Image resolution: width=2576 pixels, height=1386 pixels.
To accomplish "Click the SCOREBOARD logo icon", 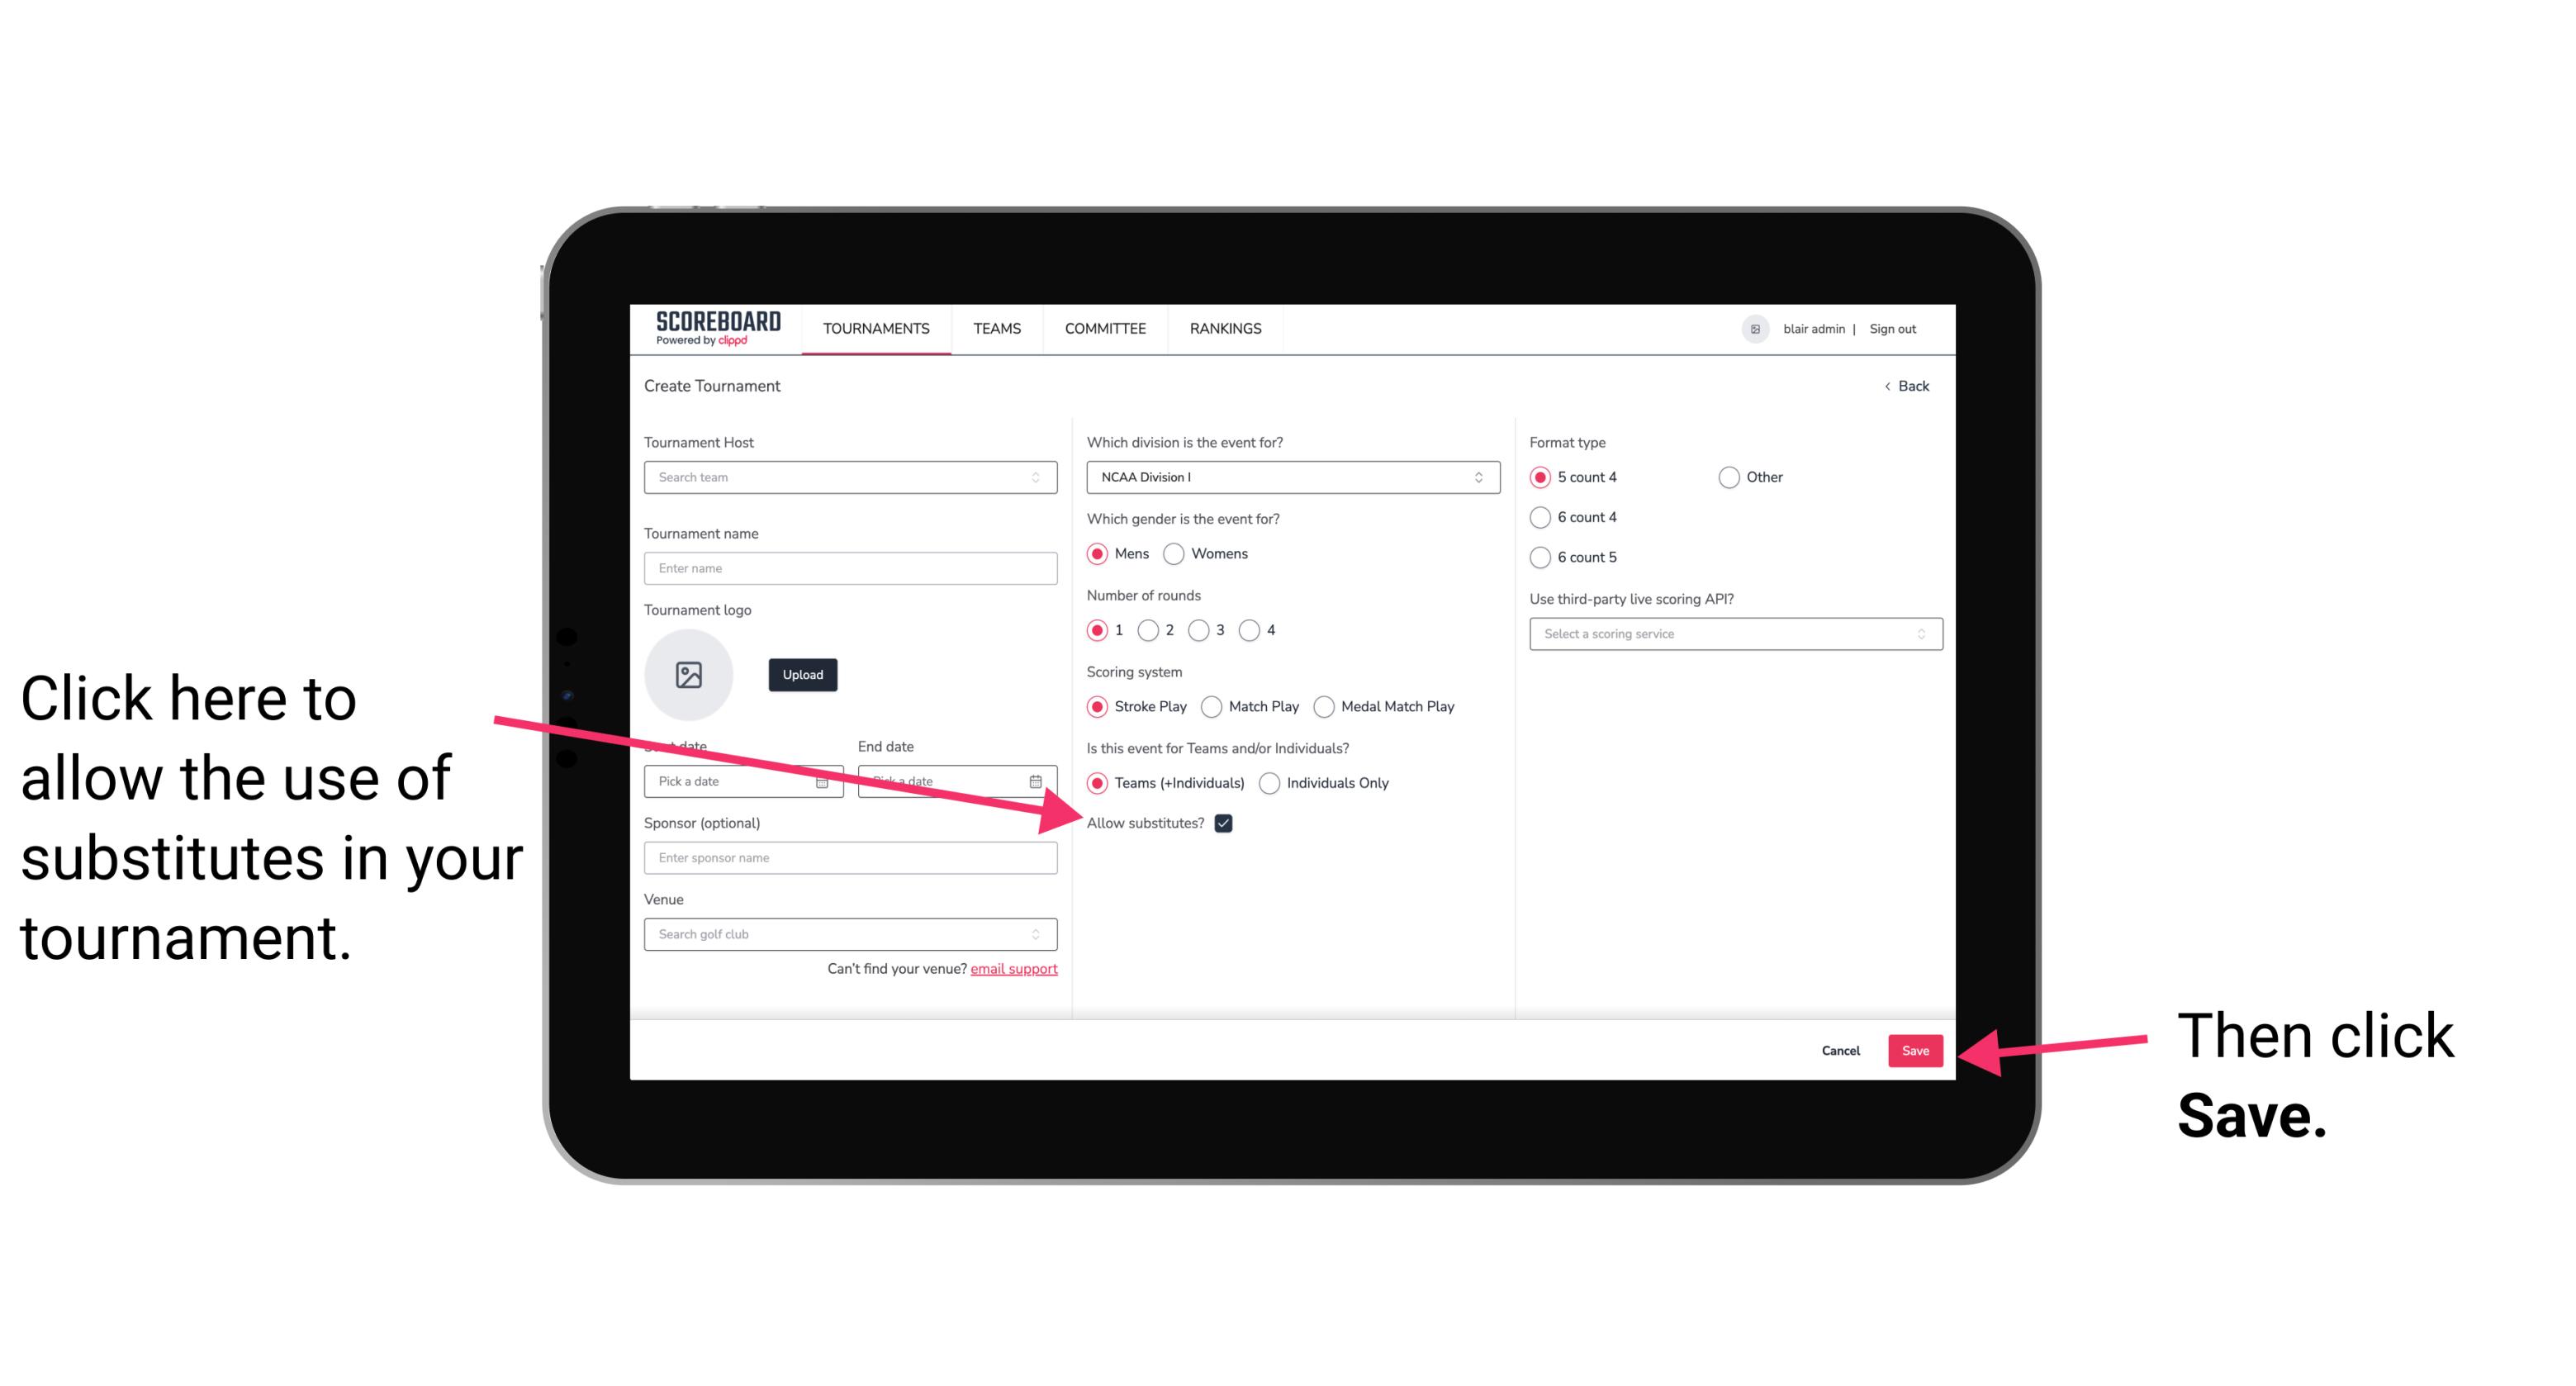I will pyautogui.click(x=711, y=328).
